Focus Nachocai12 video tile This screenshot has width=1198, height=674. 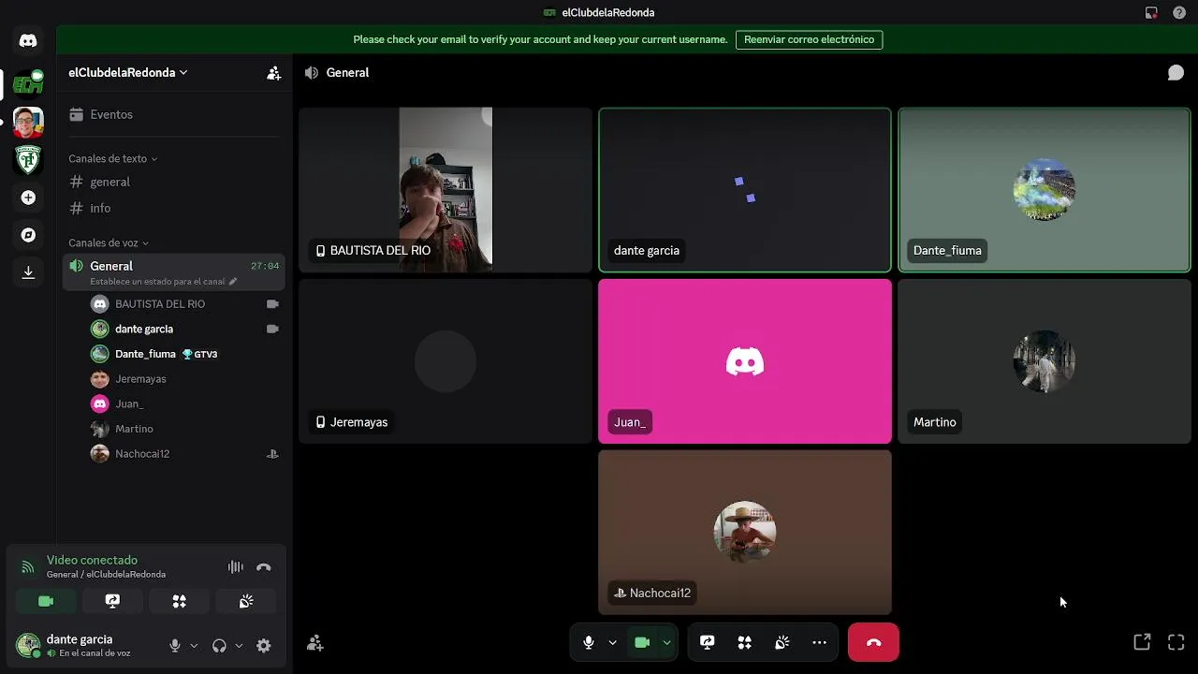[x=745, y=533]
